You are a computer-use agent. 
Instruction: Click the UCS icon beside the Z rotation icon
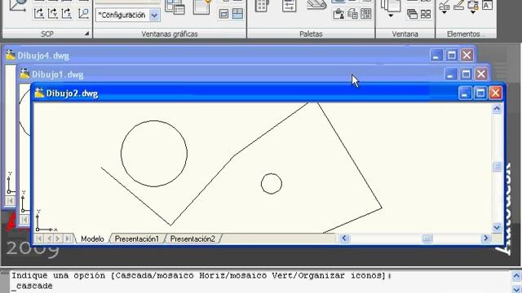pos(83,13)
